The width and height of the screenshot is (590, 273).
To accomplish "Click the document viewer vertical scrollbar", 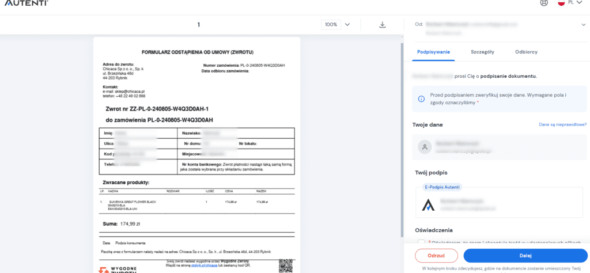I will pos(400,144).
